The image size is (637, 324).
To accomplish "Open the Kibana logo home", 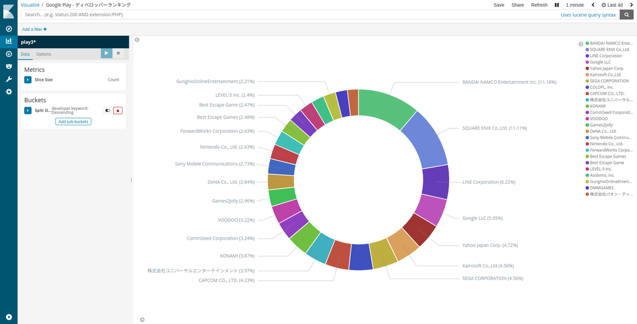I will pyautogui.click(x=9, y=11).
